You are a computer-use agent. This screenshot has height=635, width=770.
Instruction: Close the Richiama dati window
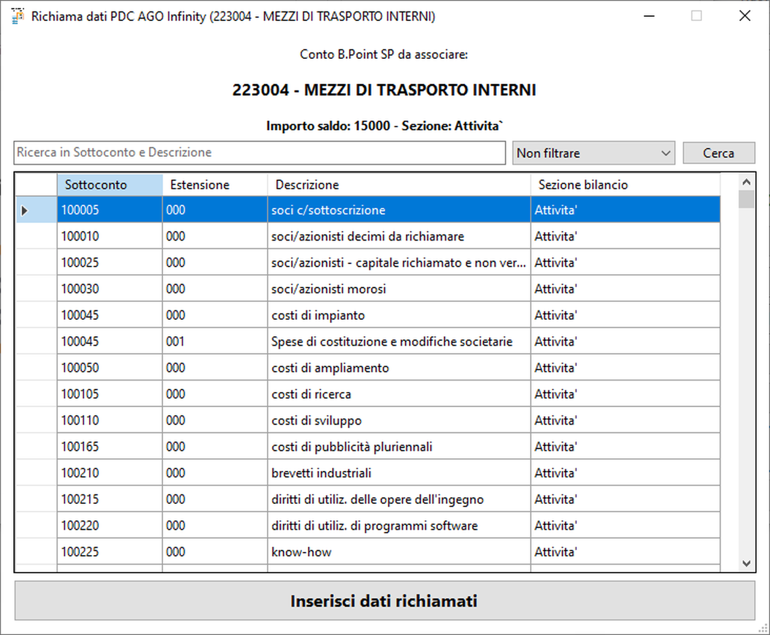tap(745, 16)
